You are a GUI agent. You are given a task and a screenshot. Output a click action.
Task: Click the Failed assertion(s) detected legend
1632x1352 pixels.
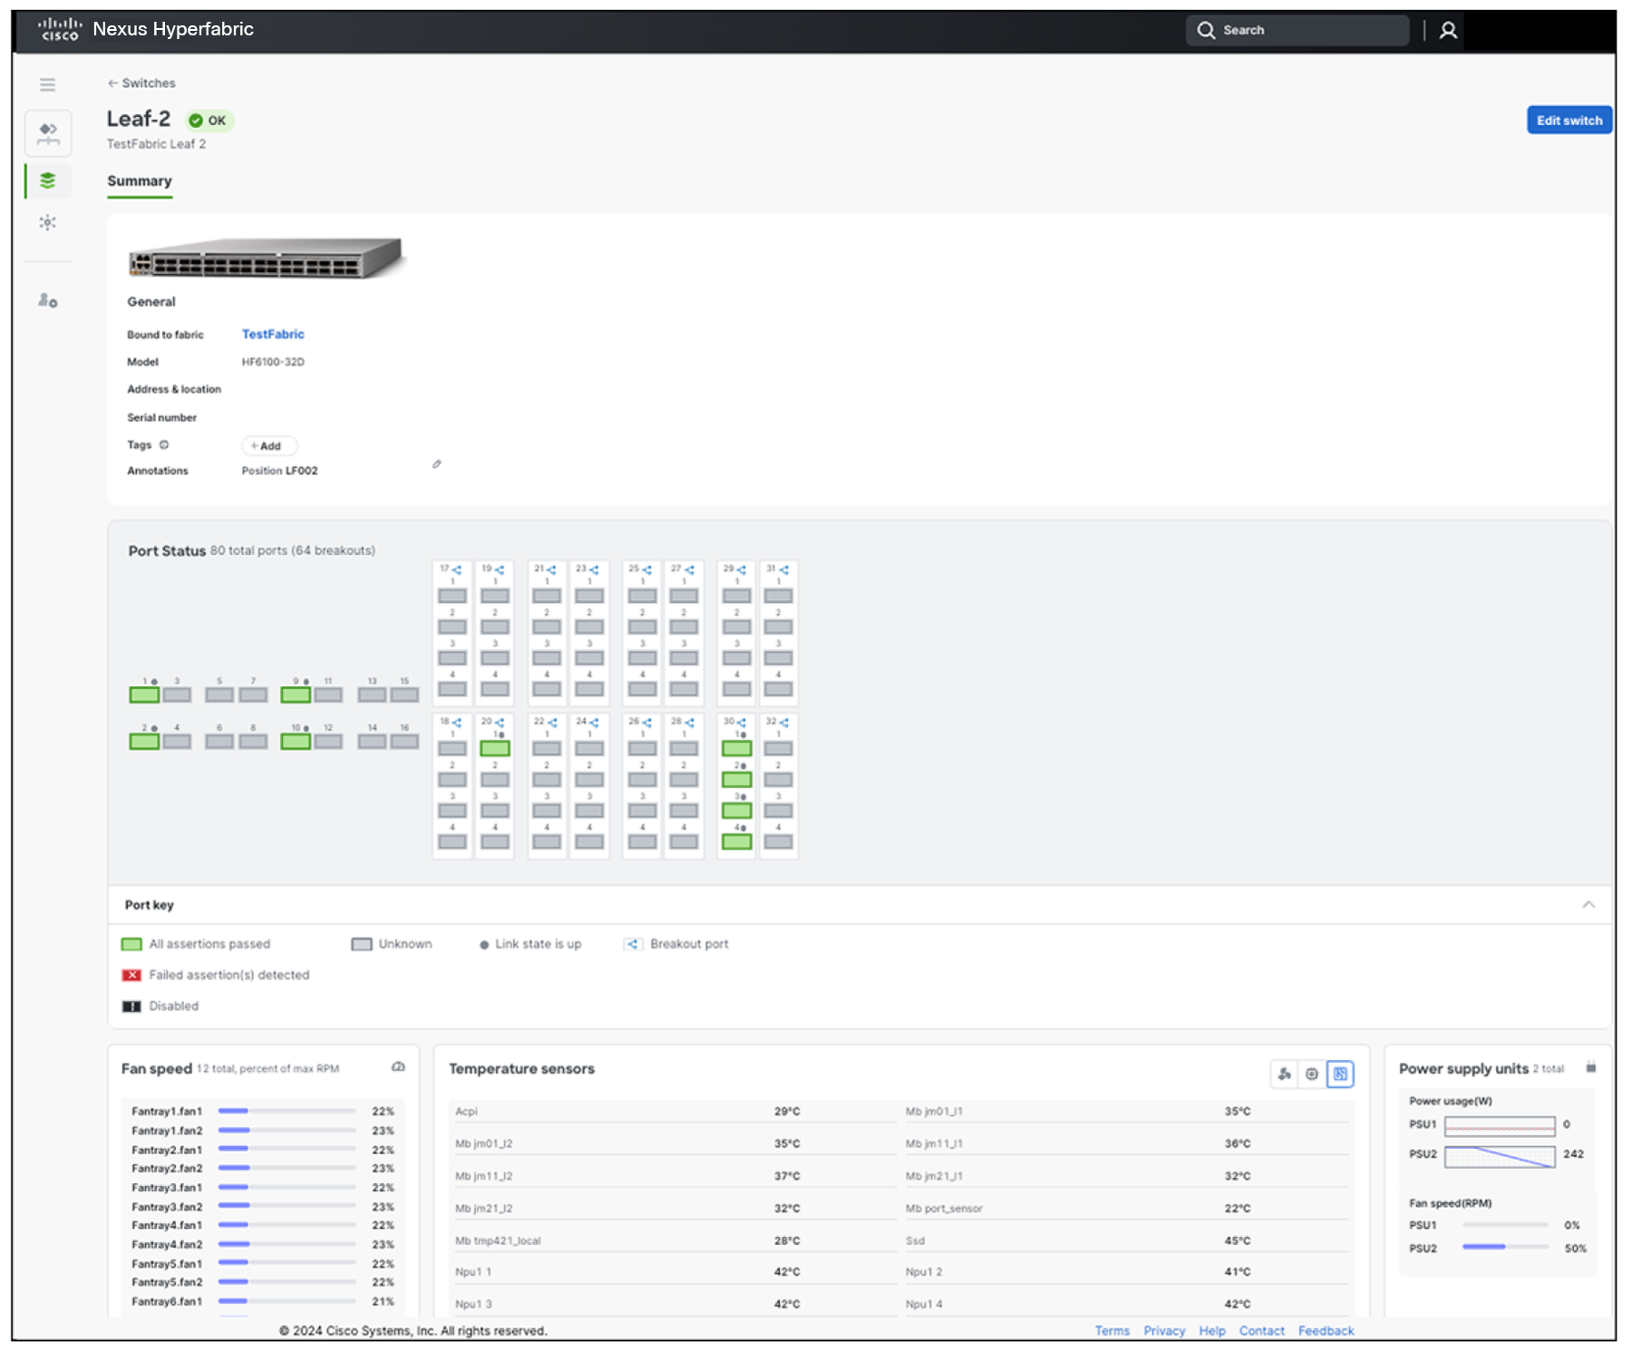216,975
